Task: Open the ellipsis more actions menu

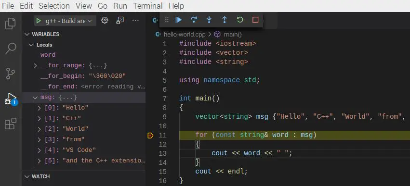Action: (135, 20)
